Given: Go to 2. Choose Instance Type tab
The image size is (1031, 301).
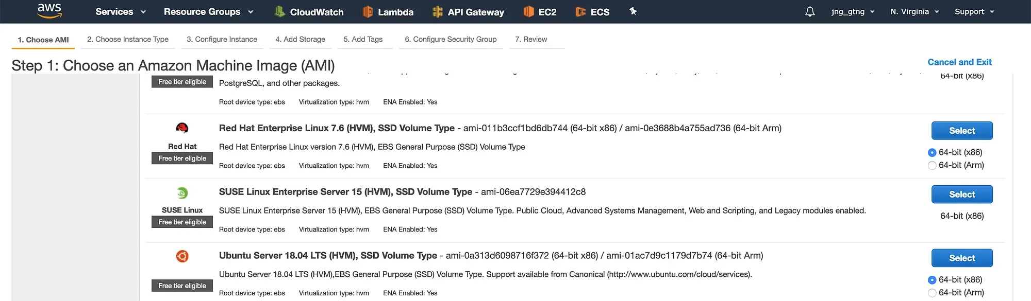Looking at the screenshot, I should (128, 39).
